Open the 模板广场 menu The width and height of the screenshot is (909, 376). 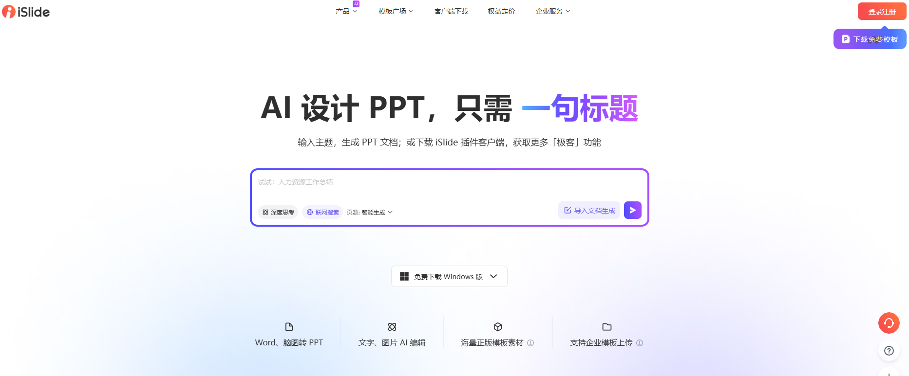click(396, 11)
